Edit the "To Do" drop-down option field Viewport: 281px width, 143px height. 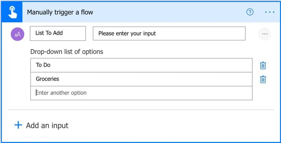[x=141, y=65]
